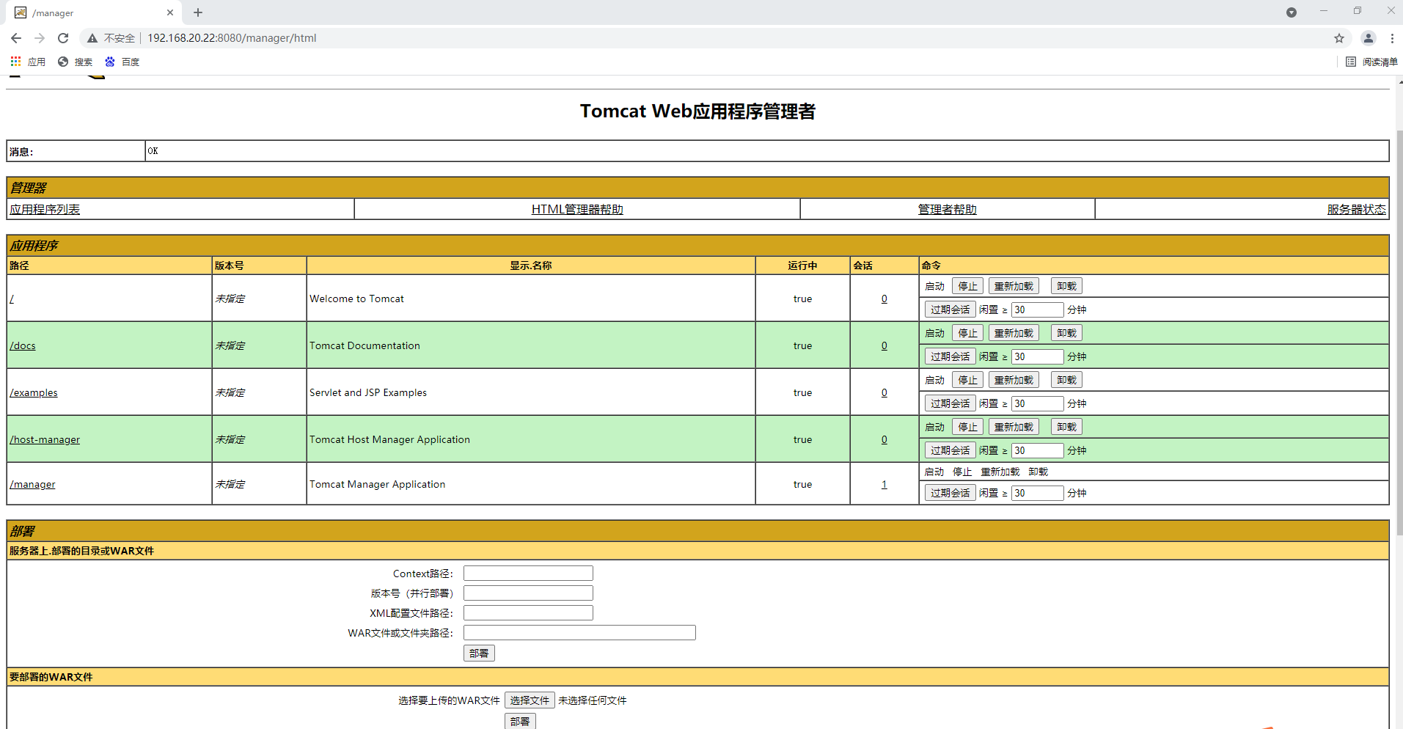
Task: Stop the /host-manager application
Action: click(968, 427)
